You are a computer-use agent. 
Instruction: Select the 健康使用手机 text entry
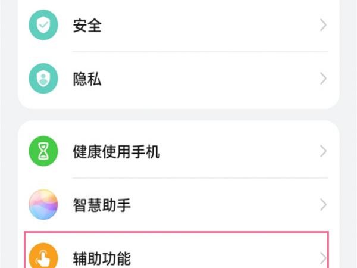[x=117, y=151]
